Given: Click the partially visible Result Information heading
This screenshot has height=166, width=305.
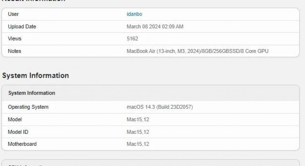Looking at the screenshot, I should [34, 1].
